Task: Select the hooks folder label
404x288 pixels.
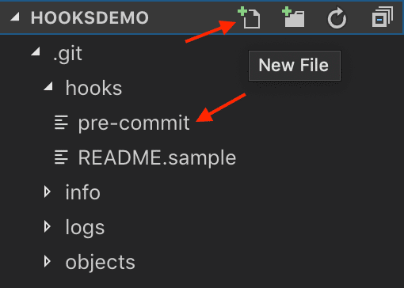Action: [x=93, y=88]
